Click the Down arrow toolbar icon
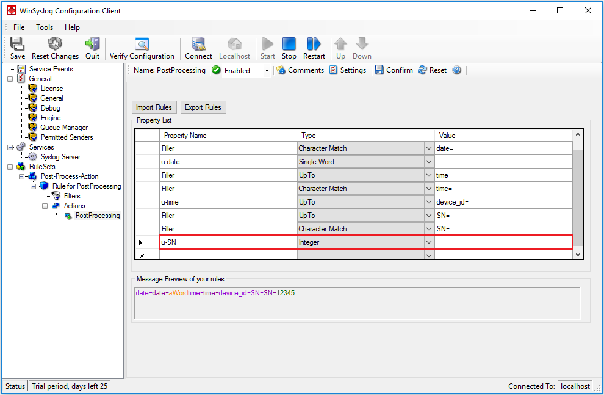Image resolution: width=604 pixels, height=395 pixels. tap(362, 48)
